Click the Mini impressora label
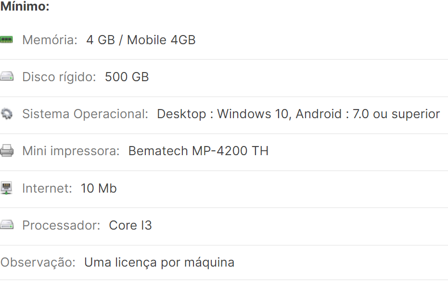 tap(71, 151)
